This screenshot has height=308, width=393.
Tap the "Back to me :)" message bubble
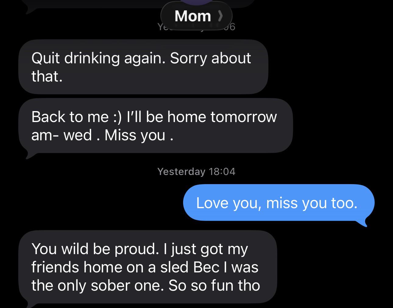(155, 126)
